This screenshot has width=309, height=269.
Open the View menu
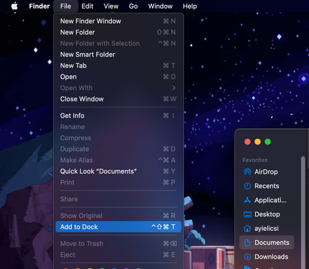pyautogui.click(x=111, y=6)
